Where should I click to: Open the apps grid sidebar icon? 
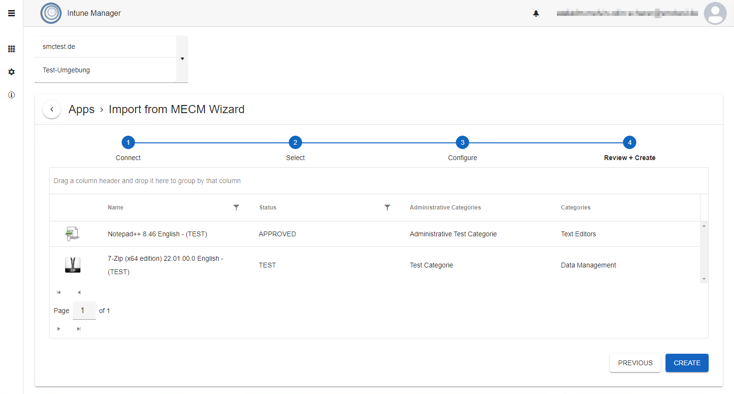click(11, 49)
